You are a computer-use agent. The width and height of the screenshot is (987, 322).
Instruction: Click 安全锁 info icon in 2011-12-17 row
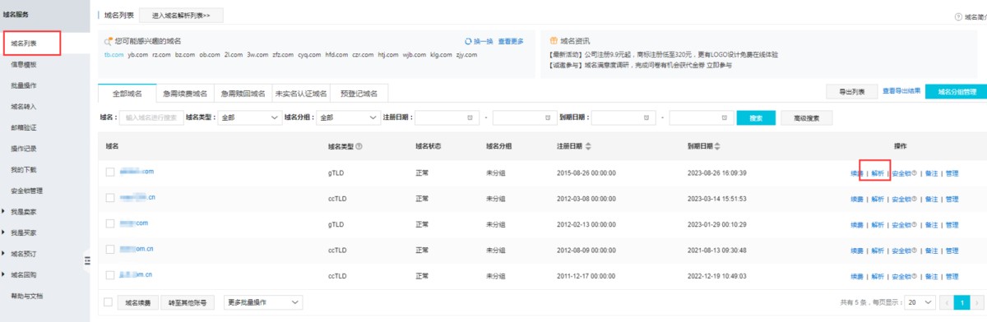[x=914, y=275]
